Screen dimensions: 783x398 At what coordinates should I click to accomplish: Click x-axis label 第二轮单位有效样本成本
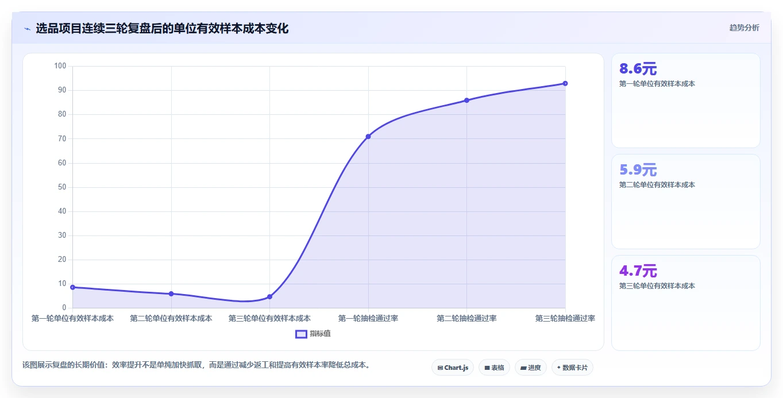coord(171,318)
